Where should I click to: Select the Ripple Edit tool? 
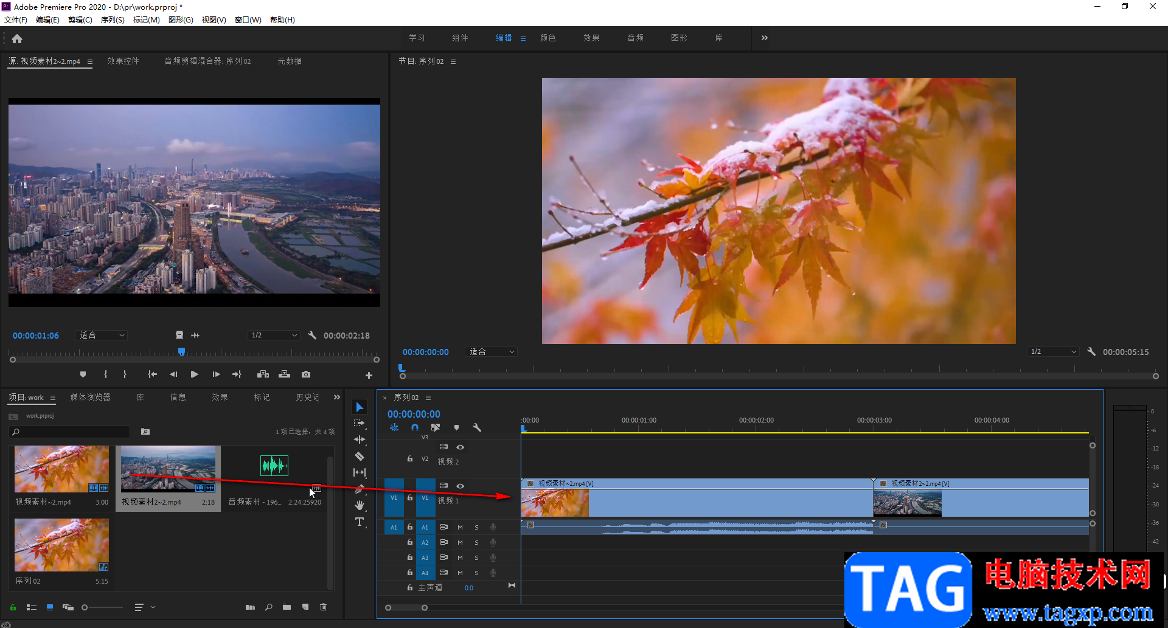[x=360, y=440]
